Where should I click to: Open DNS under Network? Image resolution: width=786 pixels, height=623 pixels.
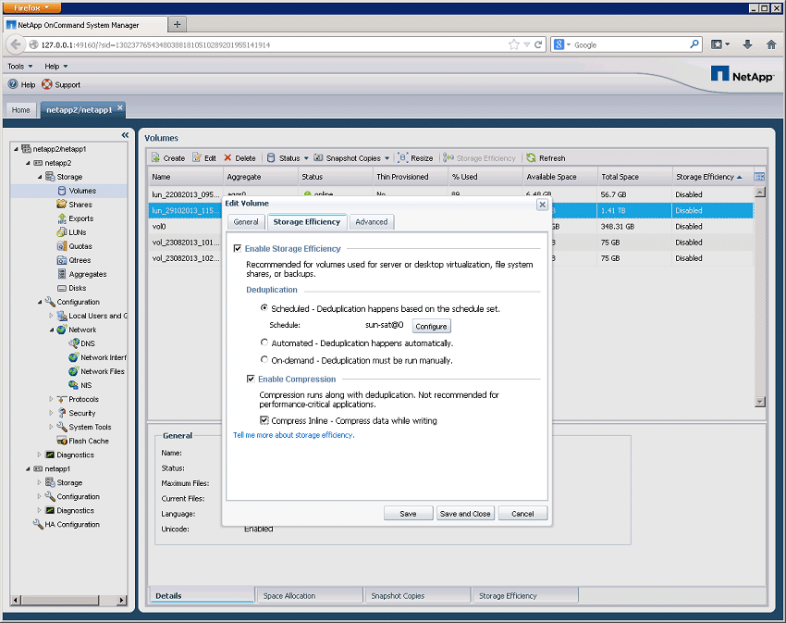pos(88,343)
